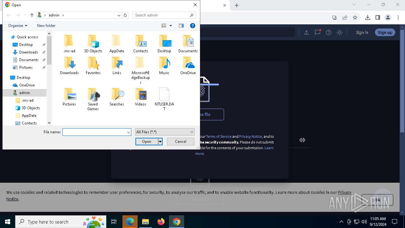Open the Chrome profile avatar

coord(388,17)
